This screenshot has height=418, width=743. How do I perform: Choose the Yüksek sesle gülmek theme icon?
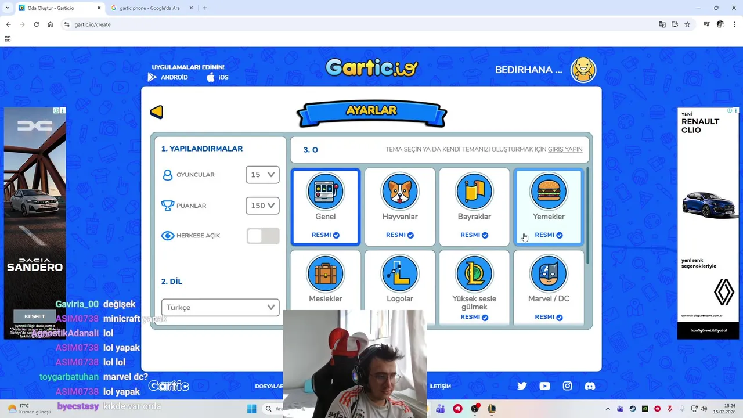(x=474, y=273)
